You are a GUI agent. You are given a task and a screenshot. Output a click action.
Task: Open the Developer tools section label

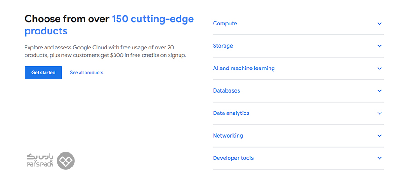(233, 158)
